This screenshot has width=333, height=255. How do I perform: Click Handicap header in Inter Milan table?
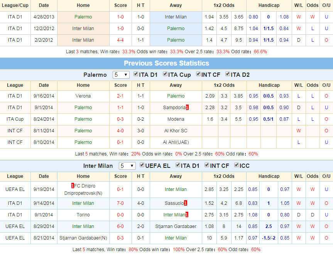point(269,176)
